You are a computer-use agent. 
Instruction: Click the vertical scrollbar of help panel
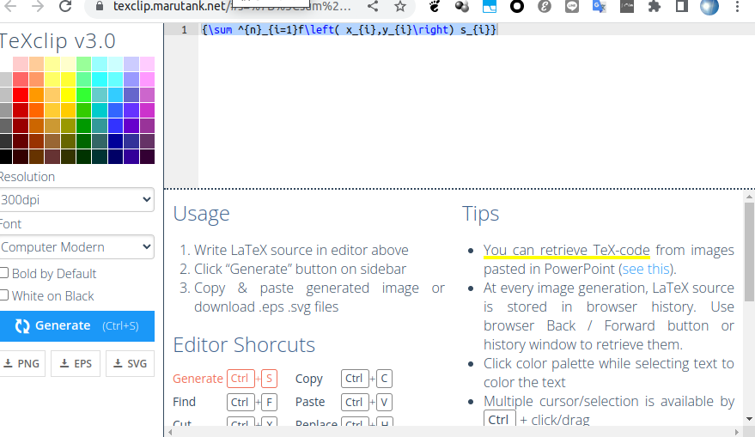pyautogui.click(x=749, y=252)
